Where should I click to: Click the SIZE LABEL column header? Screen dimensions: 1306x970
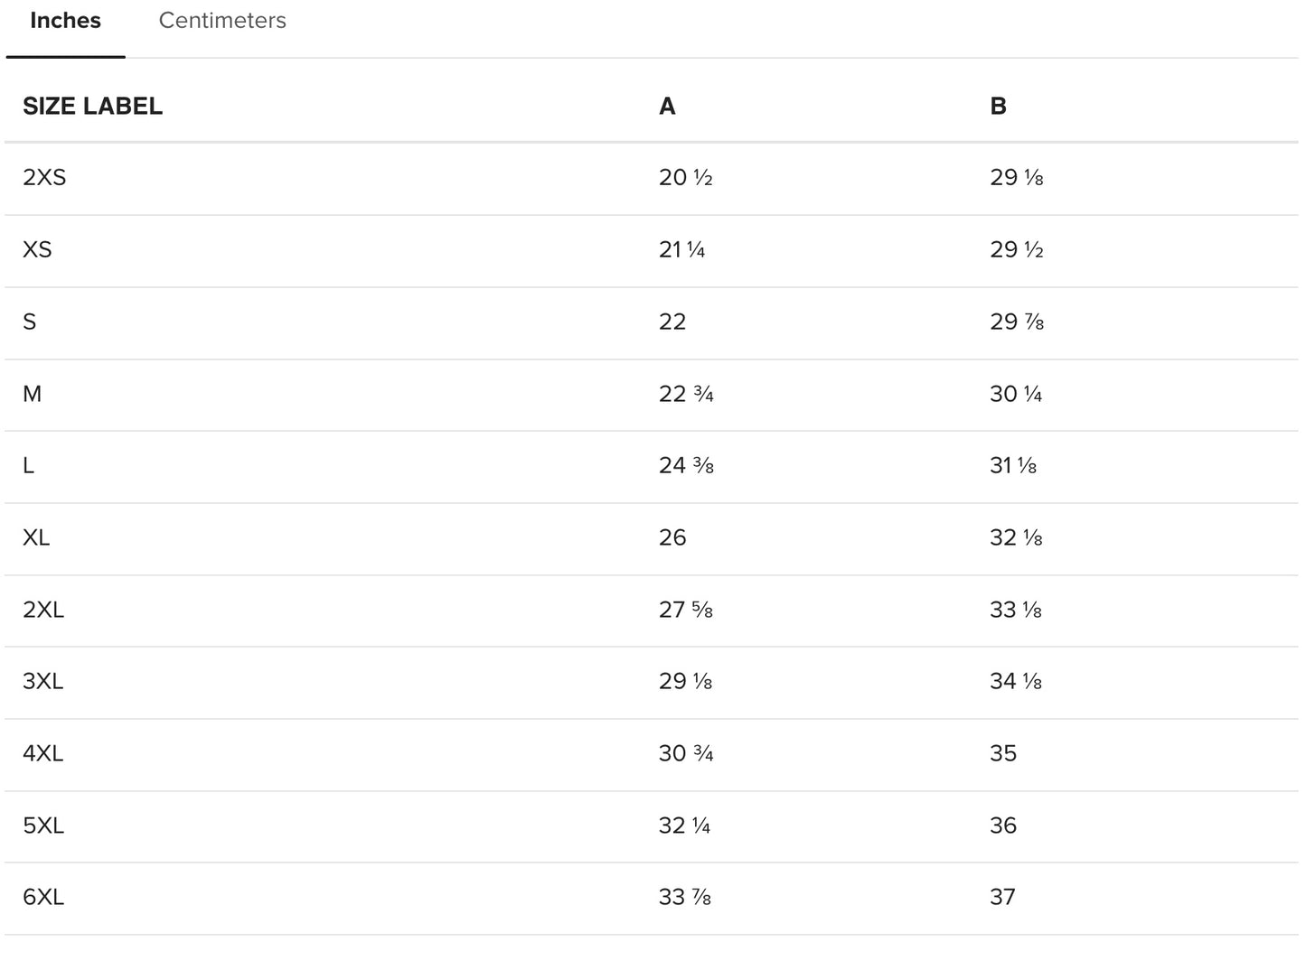(92, 107)
